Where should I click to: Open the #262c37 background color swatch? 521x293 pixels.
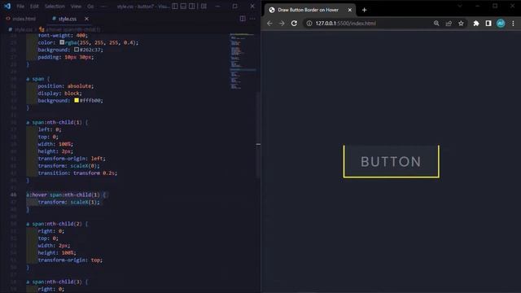point(77,50)
